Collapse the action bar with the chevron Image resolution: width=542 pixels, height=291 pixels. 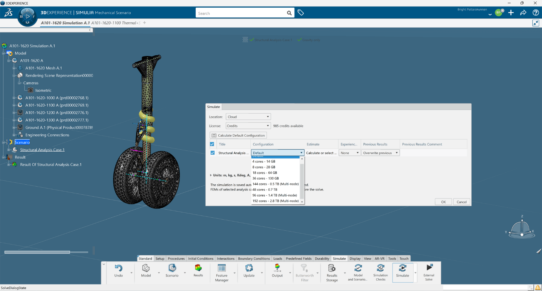pos(104,264)
